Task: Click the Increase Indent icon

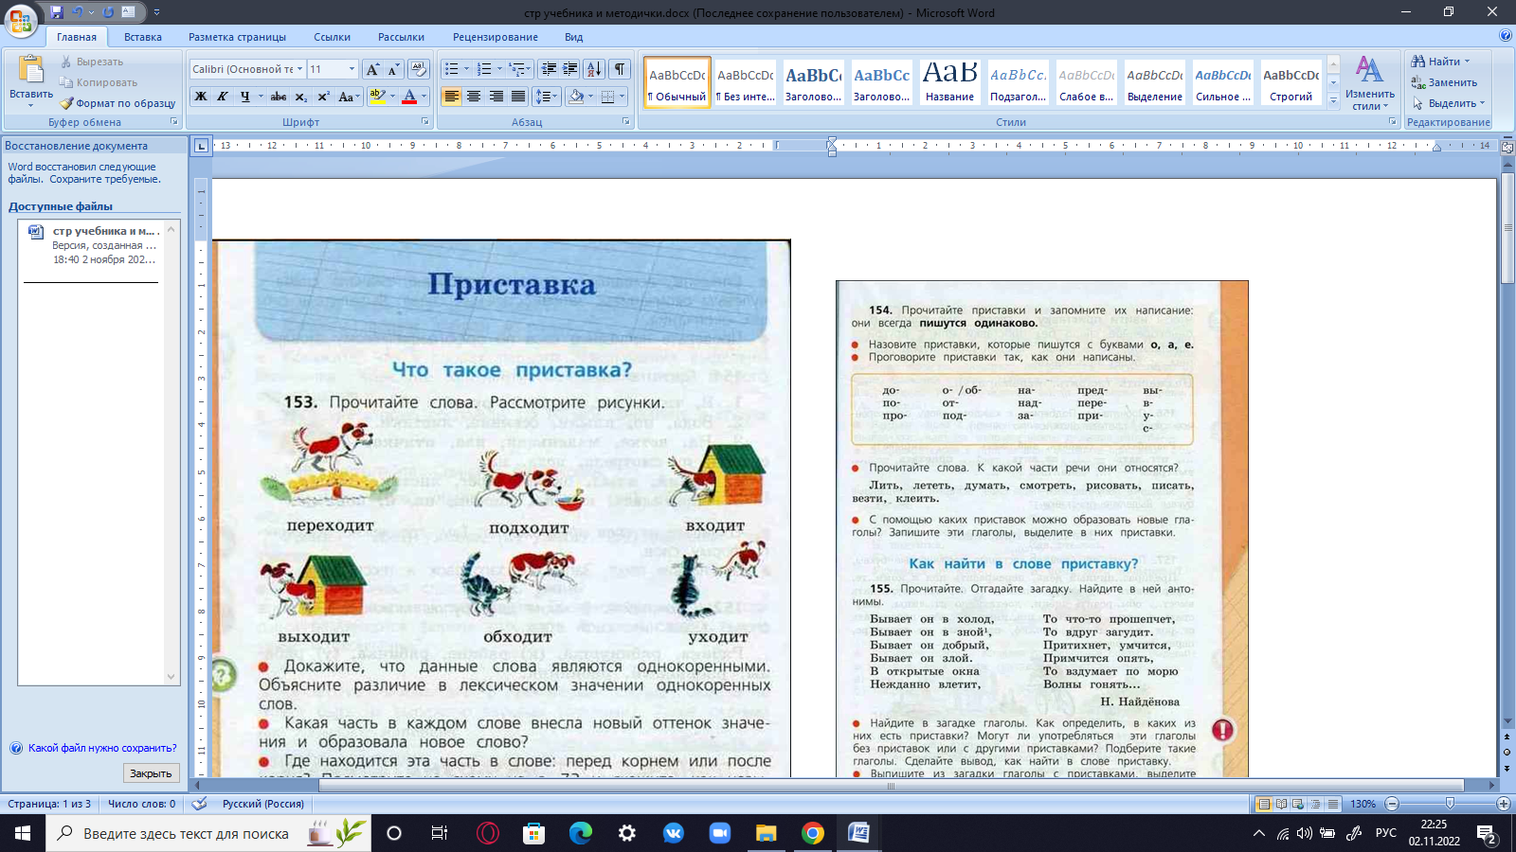Action: click(570, 69)
